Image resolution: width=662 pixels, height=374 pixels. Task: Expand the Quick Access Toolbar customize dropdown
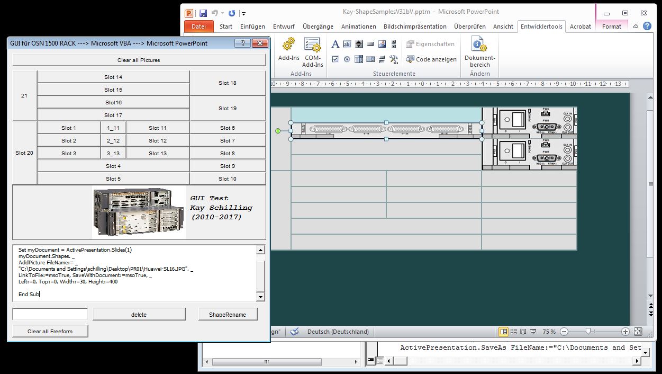click(x=243, y=13)
